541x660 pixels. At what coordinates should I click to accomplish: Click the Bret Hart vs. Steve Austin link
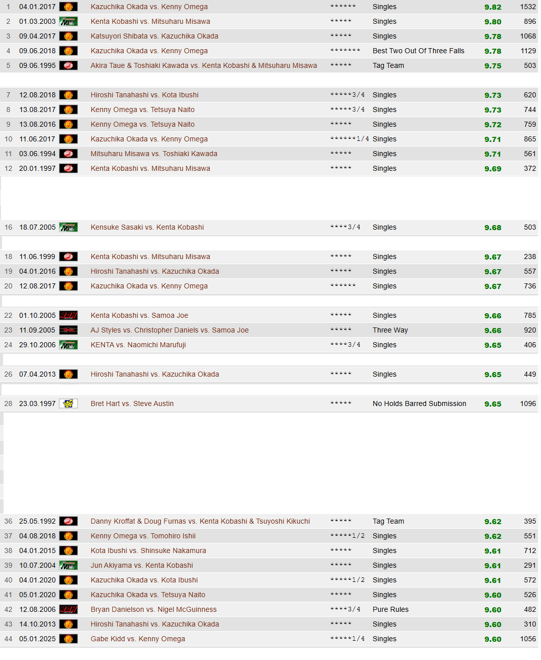[x=132, y=404]
